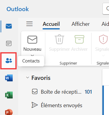Click the Signaler shield icon
This screenshot has width=109, height=115.
click(x=103, y=39)
